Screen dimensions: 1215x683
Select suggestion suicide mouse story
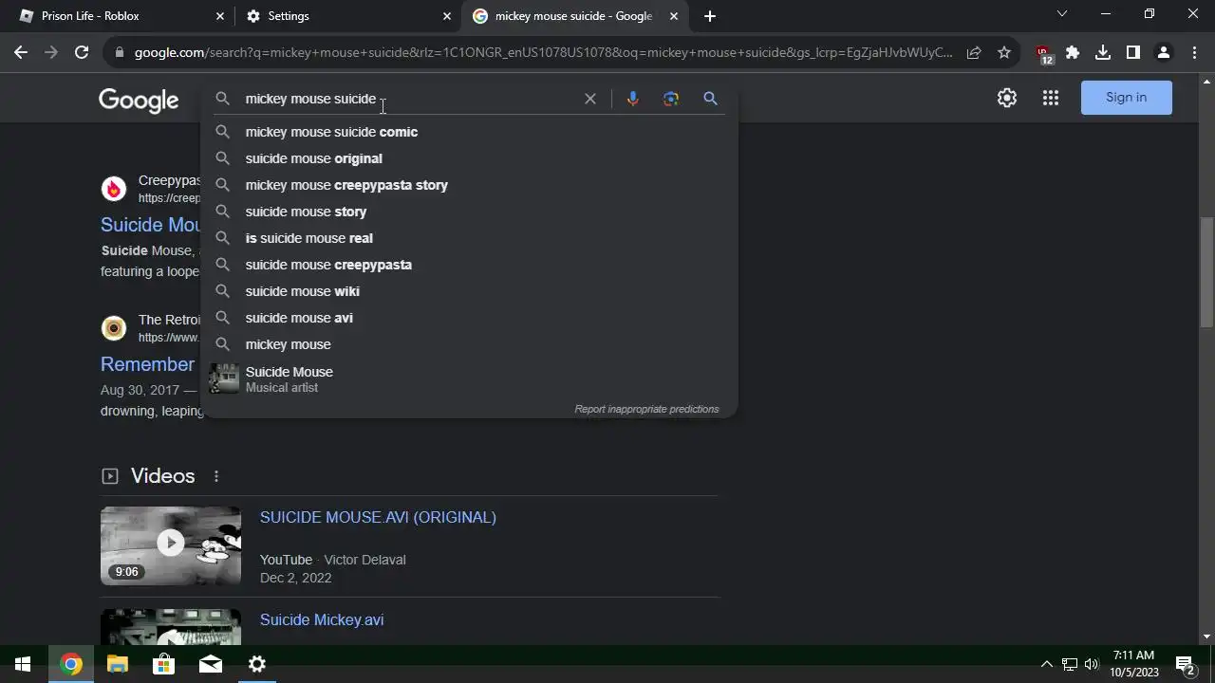[469, 212]
